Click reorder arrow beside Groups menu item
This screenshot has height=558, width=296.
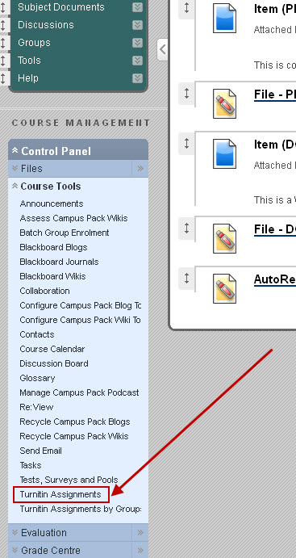coord(3,43)
